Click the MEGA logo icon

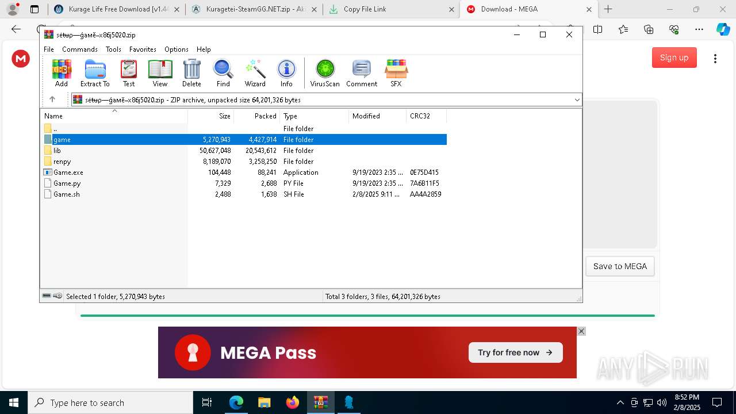click(21, 59)
